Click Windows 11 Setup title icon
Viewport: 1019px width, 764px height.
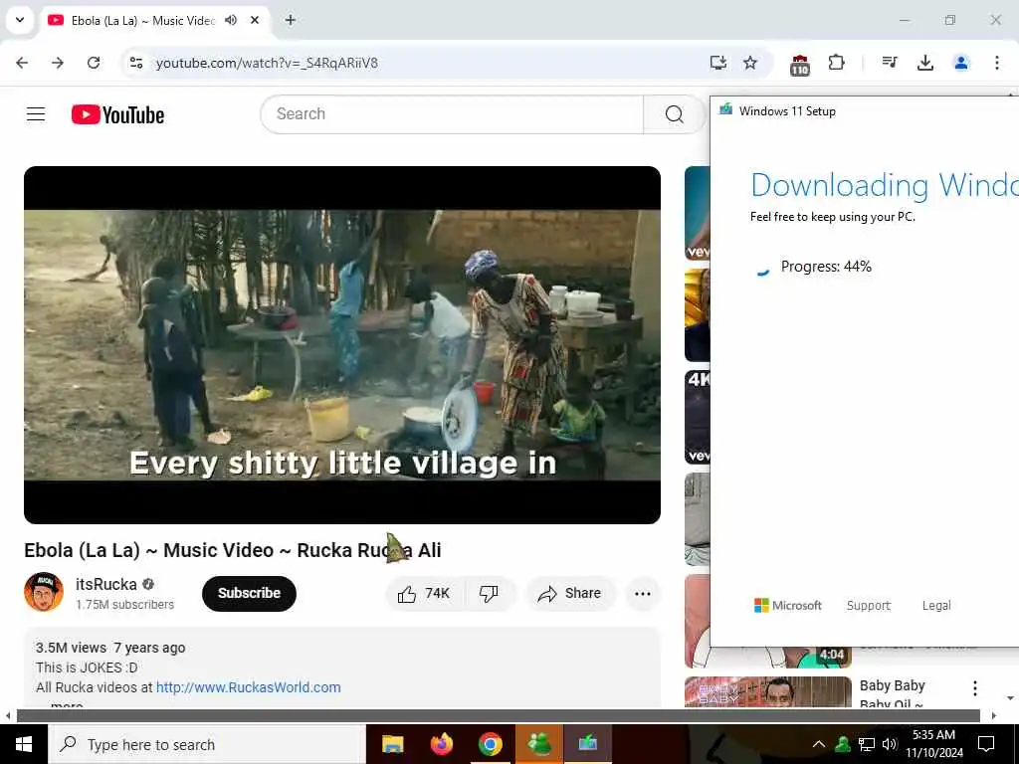pos(725,109)
